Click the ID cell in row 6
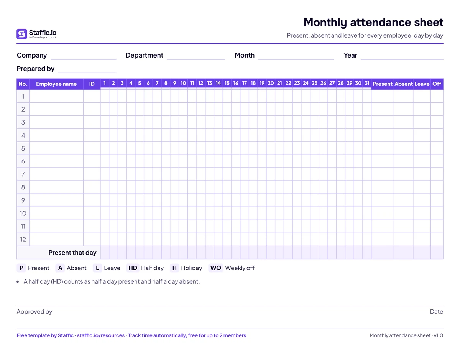 (92, 161)
